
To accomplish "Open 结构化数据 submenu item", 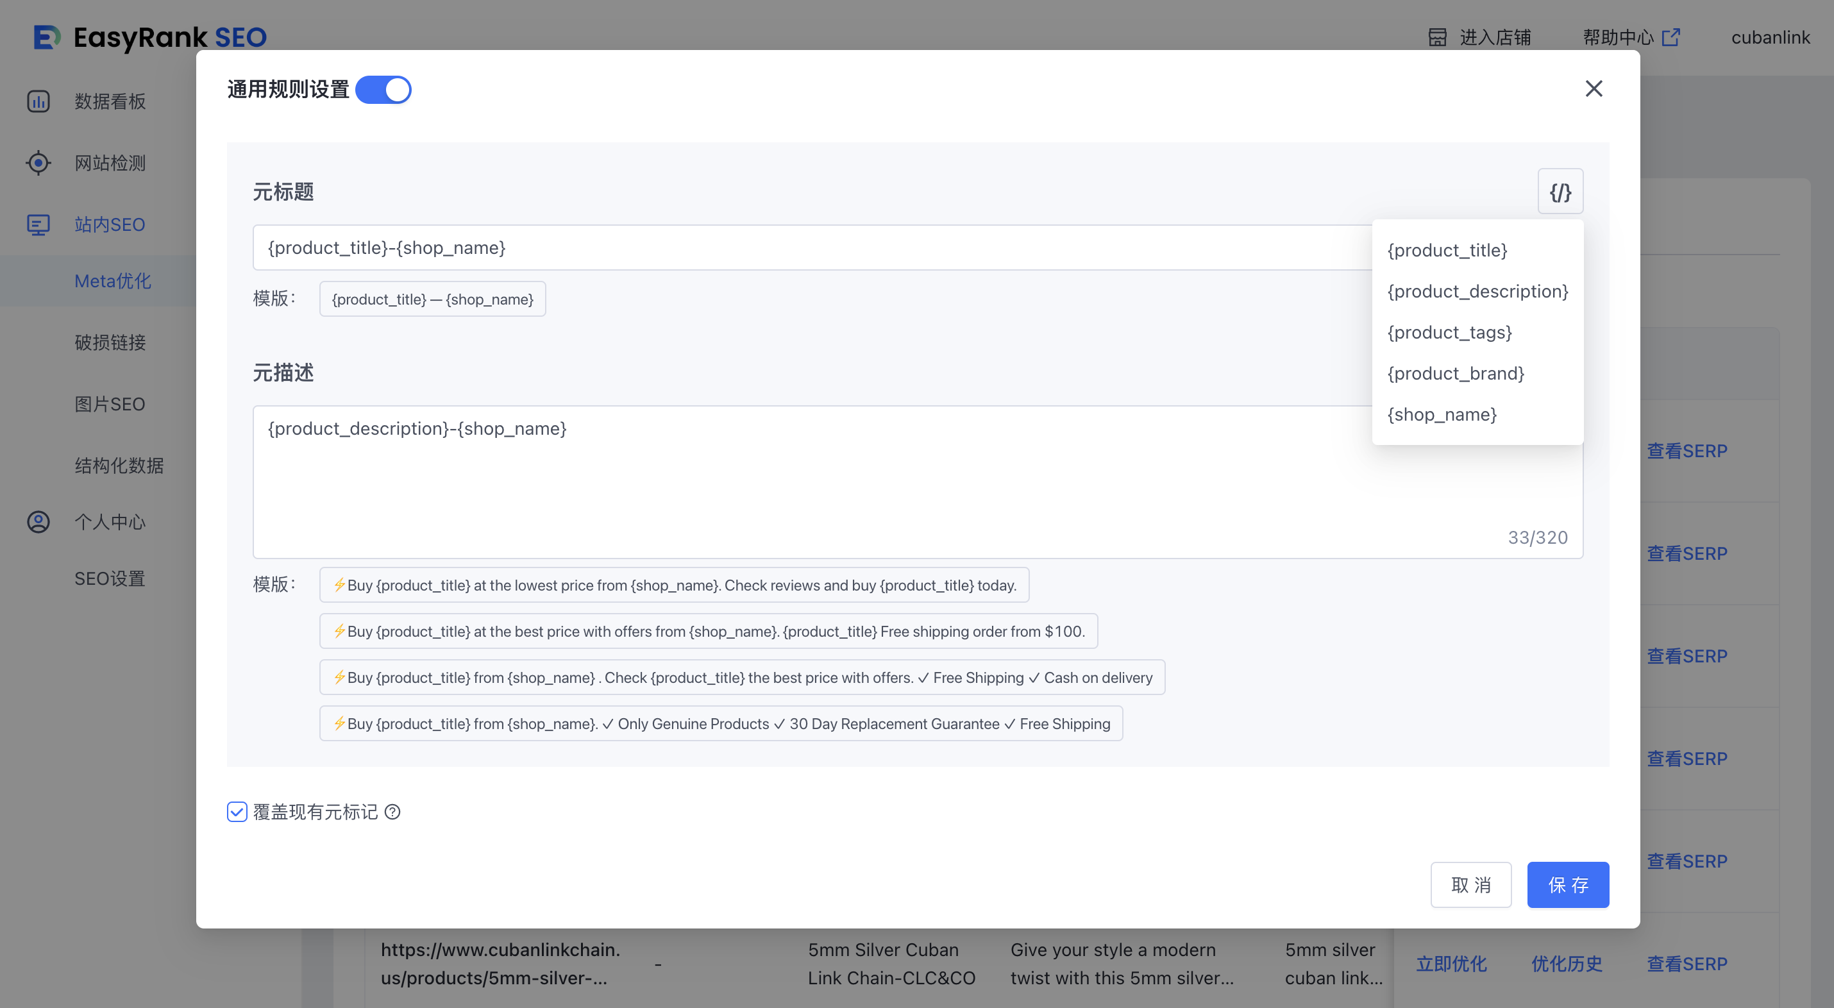I will click(x=119, y=466).
